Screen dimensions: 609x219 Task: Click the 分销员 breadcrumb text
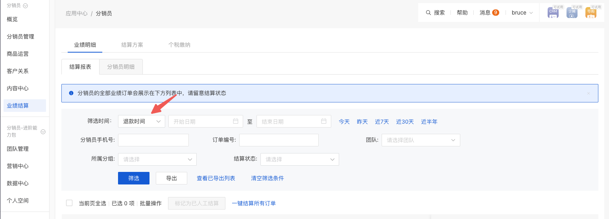coord(104,13)
